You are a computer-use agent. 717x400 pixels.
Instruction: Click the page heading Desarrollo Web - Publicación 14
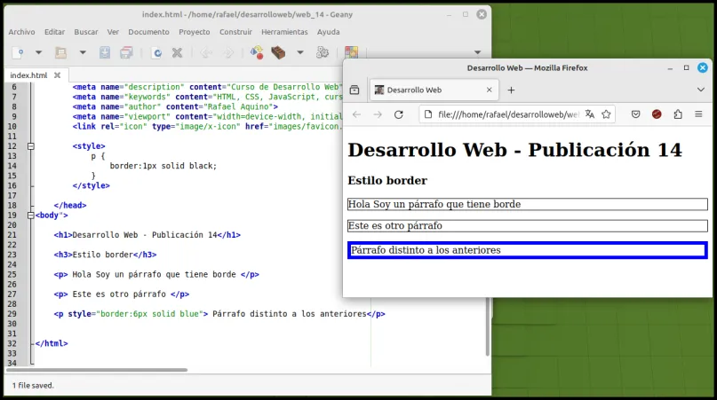[515, 150]
